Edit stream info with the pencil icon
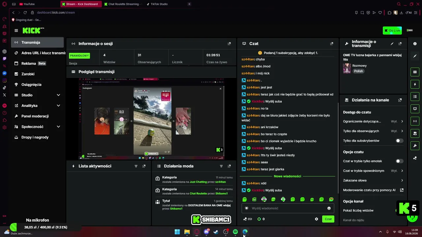The image size is (422, 237). tap(392, 43)
